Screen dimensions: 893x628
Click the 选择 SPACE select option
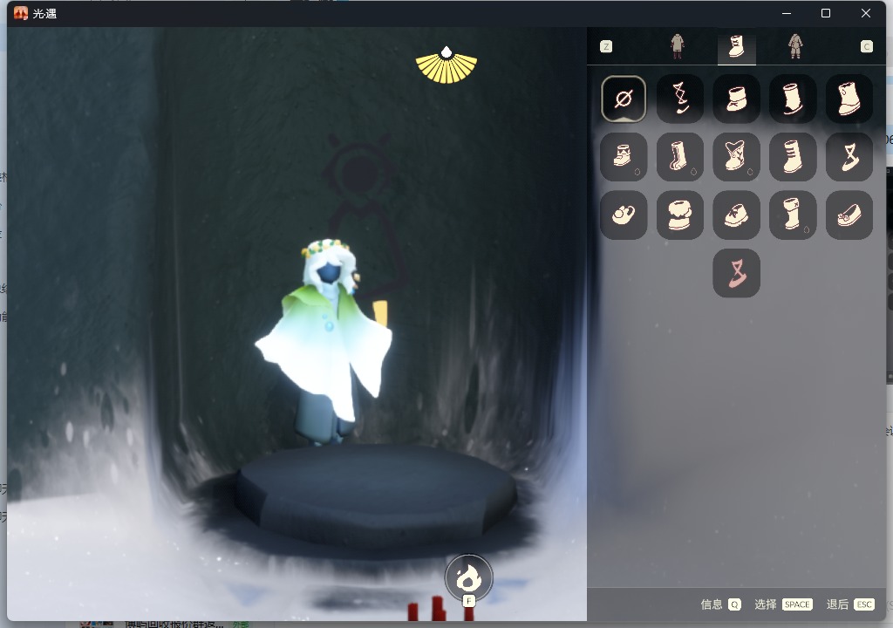pos(783,604)
